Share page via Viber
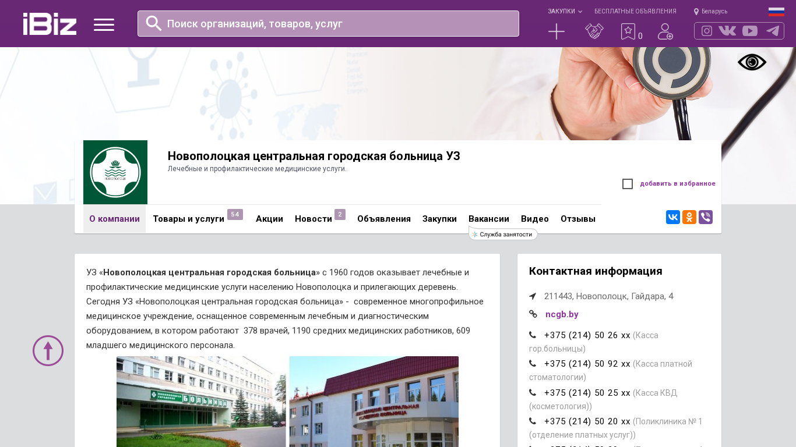This screenshot has height=447, width=796. click(706, 217)
